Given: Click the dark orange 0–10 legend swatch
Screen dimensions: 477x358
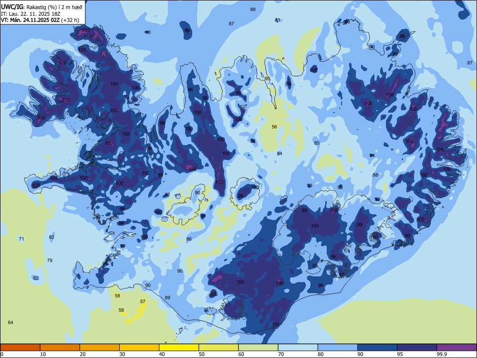Looking at the screenshot, I should click(x=20, y=347).
